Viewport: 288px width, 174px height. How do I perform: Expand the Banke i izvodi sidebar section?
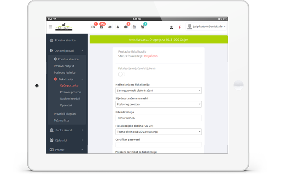point(66,130)
